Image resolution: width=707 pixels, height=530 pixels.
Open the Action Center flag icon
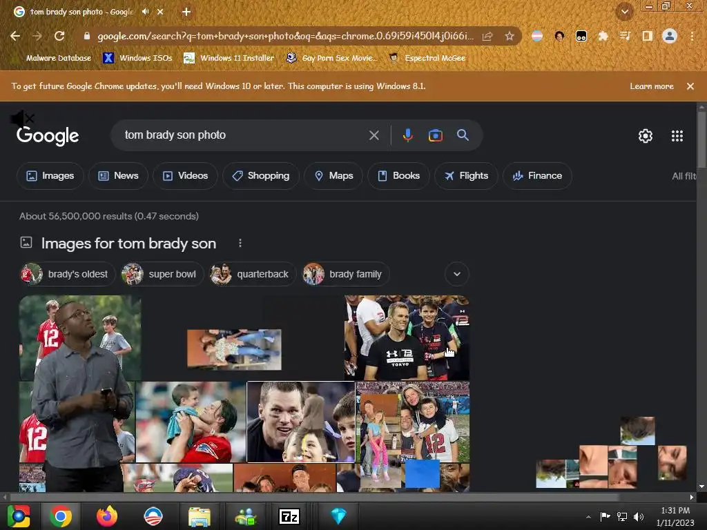click(605, 517)
